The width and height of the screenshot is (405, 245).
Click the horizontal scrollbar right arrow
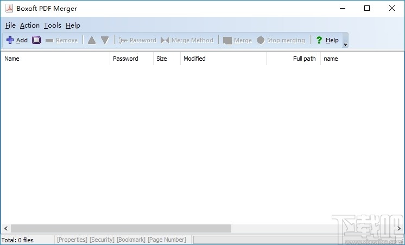[399, 228]
